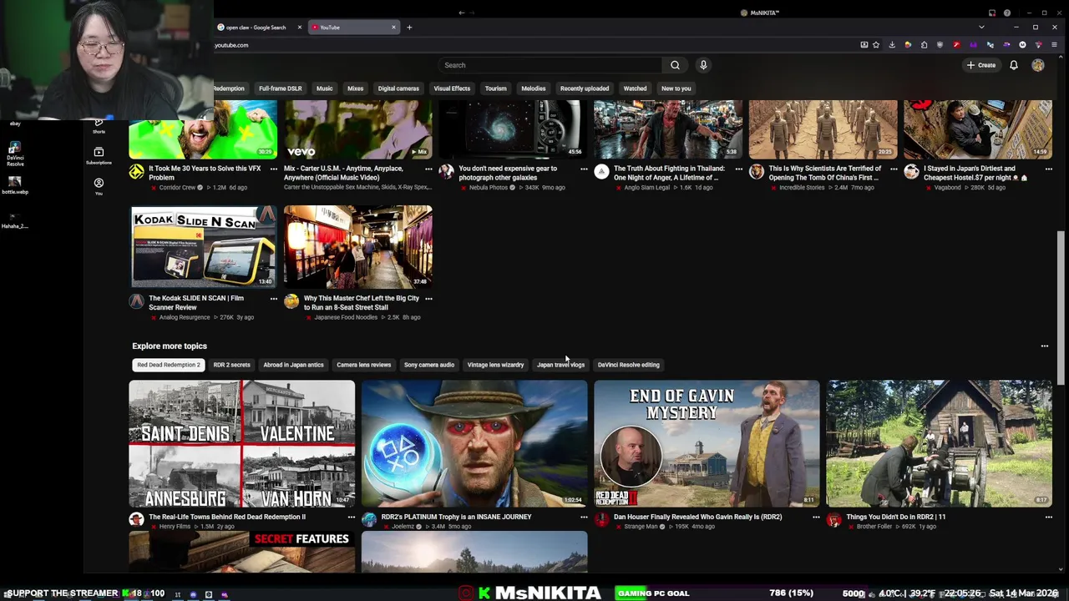This screenshot has width=1069, height=601.
Task: Open Japanese Food Noodles channel avatar
Action: click(x=291, y=301)
